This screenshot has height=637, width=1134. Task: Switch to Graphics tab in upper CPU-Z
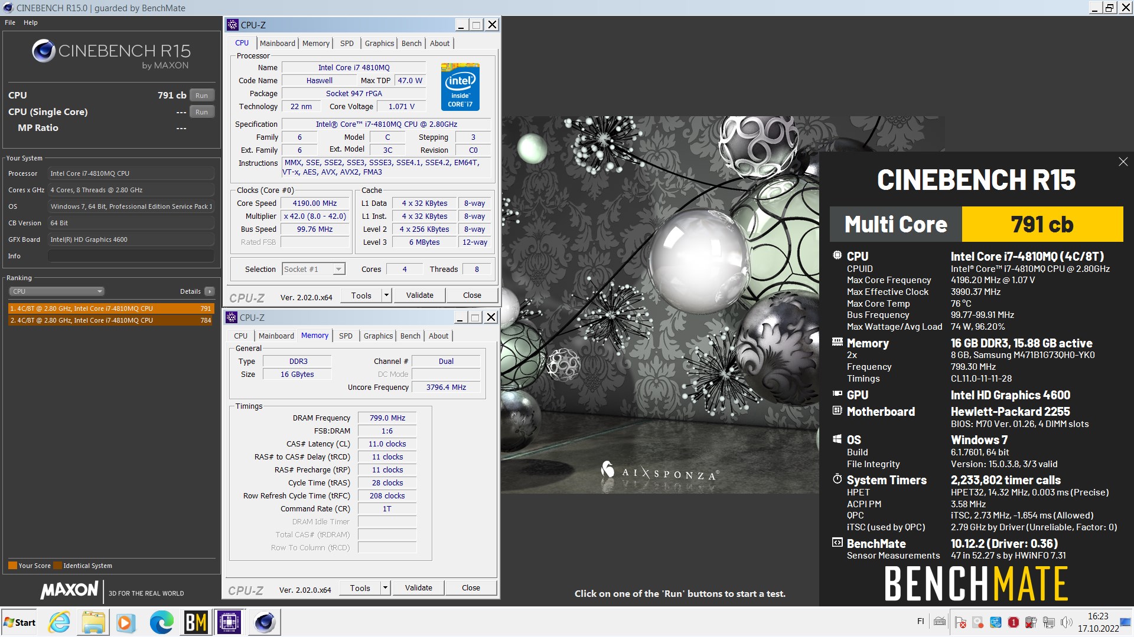coord(379,43)
